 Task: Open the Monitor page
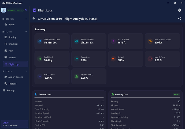click(16, 58)
